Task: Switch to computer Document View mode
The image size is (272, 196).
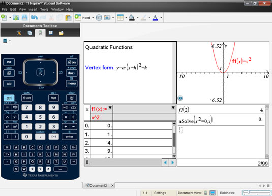Action: pyautogui.click(x=213, y=193)
